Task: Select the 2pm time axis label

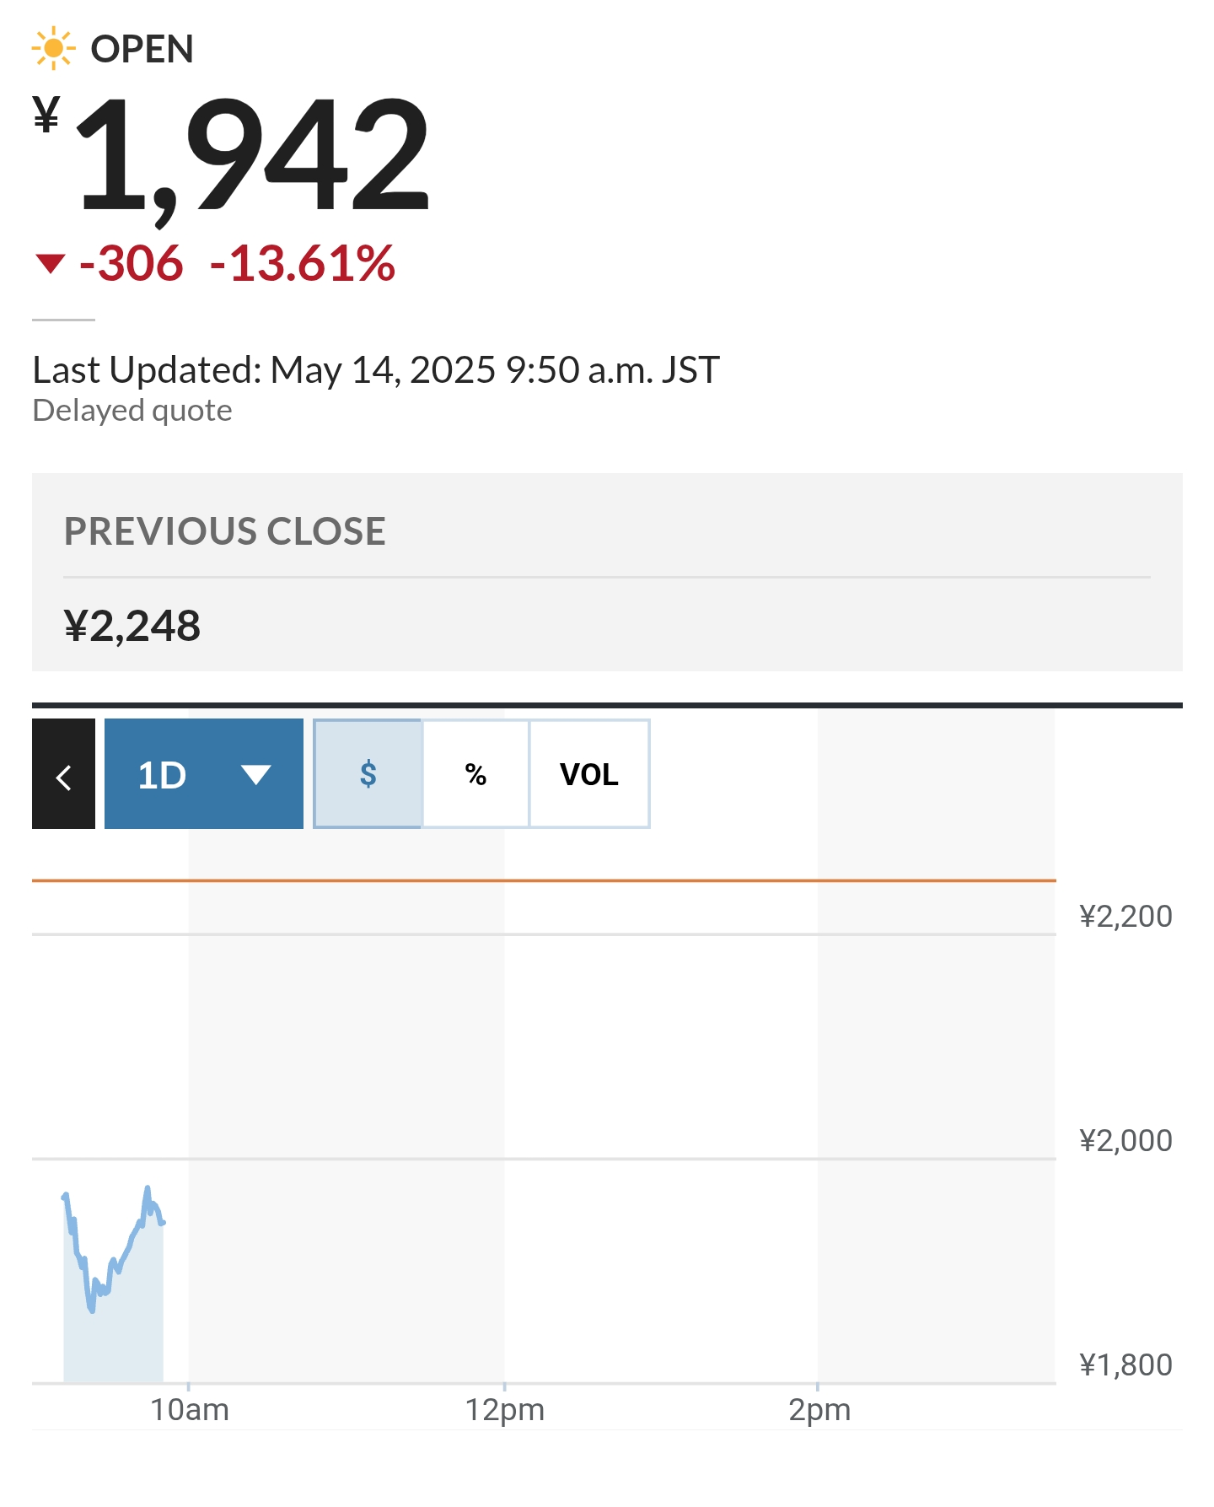Action: [819, 1410]
